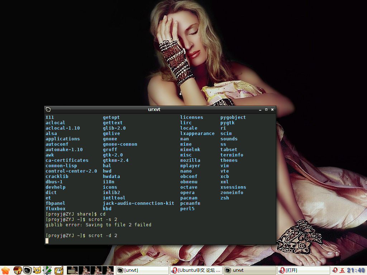Click 'mplayer' directory name
The width and height of the screenshot is (367, 275).
coord(190,166)
